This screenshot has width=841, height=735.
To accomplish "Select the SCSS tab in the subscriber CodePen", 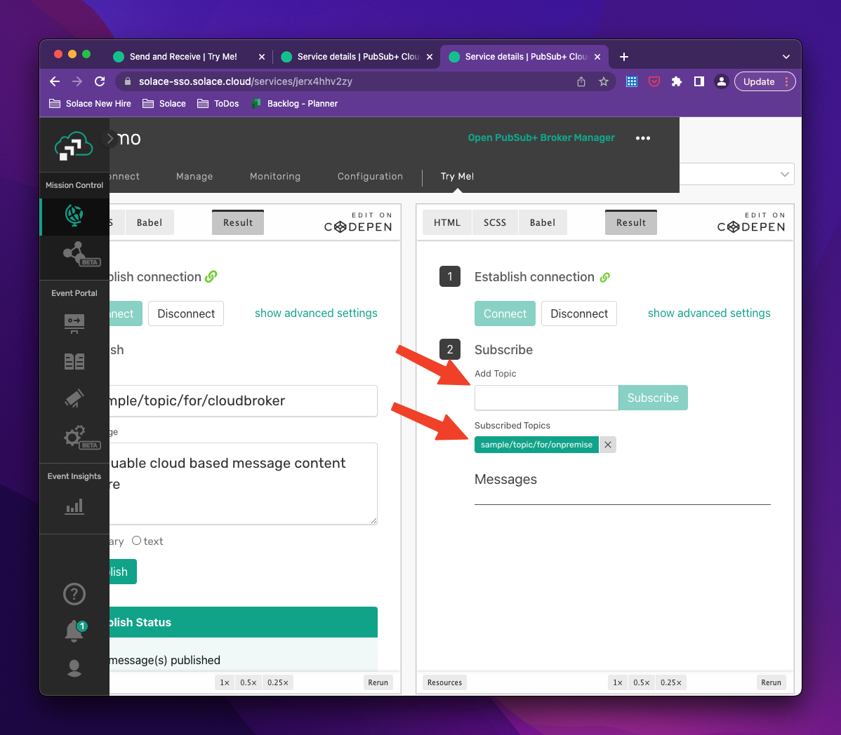I will [494, 222].
